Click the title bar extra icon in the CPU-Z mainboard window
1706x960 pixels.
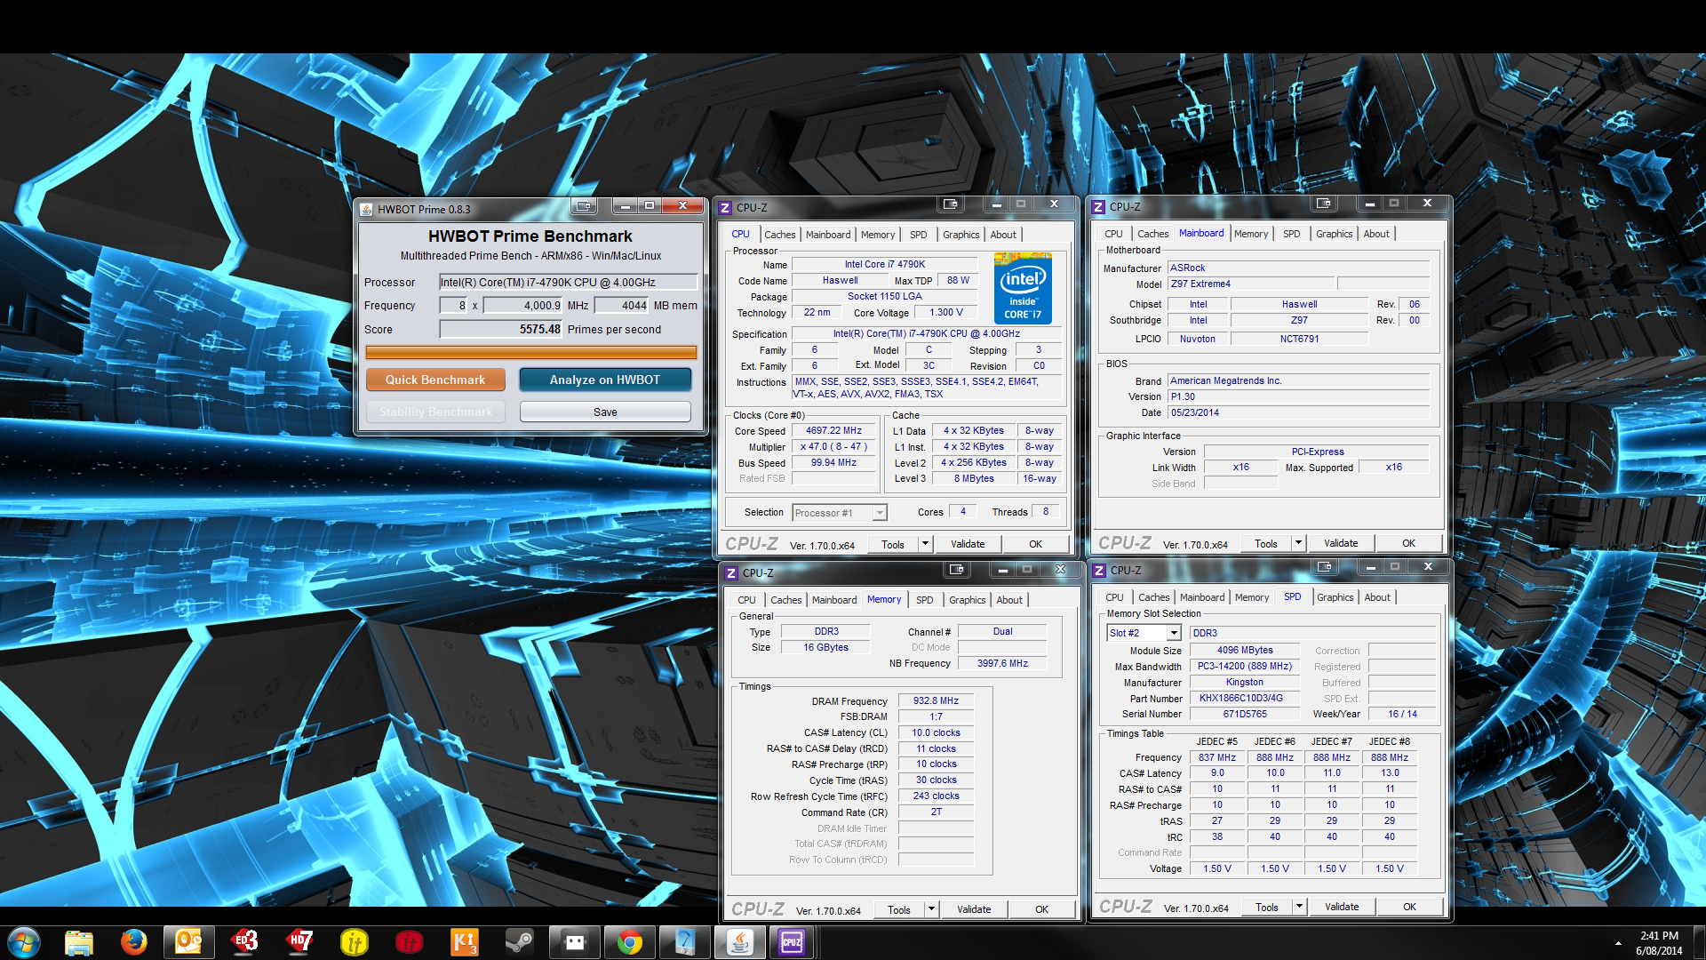click(1324, 204)
